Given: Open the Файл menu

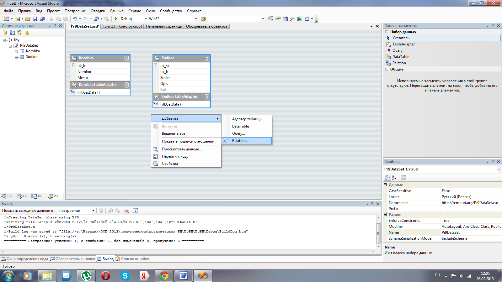Looking at the screenshot, I should coord(9,11).
